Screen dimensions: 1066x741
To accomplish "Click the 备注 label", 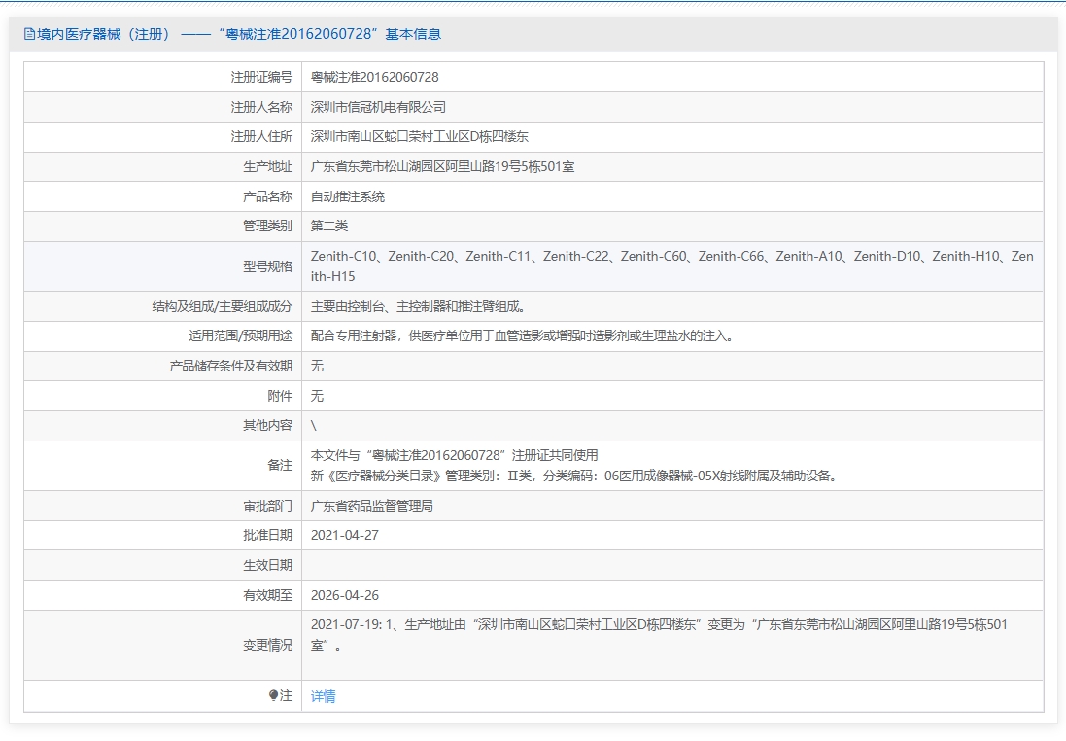I will click(280, 466).
